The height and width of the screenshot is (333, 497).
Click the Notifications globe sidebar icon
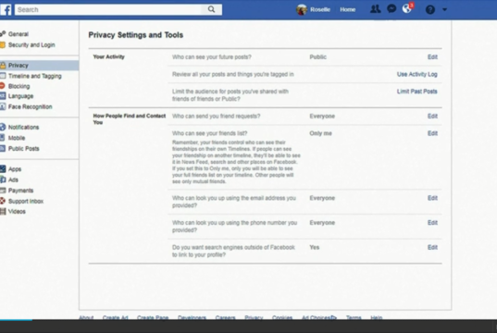[x=3, y=127]
